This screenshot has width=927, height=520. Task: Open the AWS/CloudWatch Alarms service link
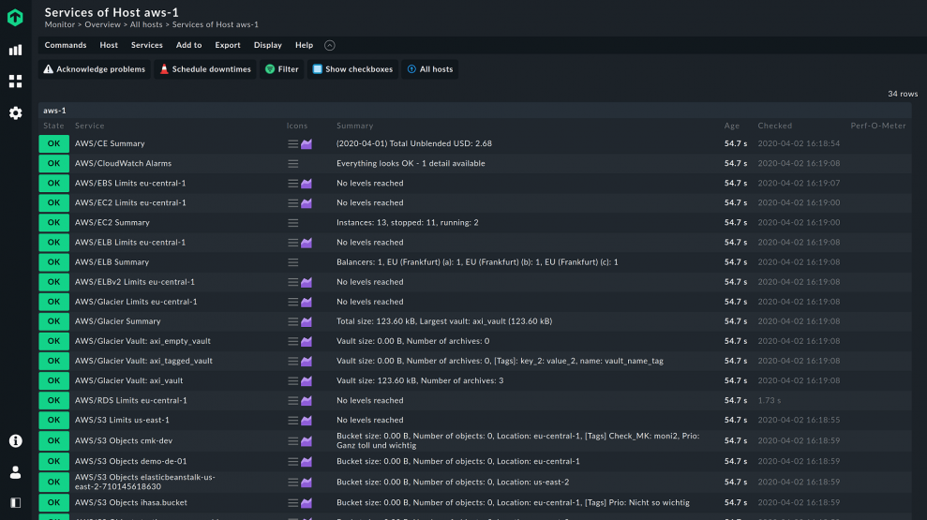(123, 163)
